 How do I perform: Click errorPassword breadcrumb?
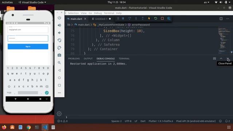click(x=141, y=25)
